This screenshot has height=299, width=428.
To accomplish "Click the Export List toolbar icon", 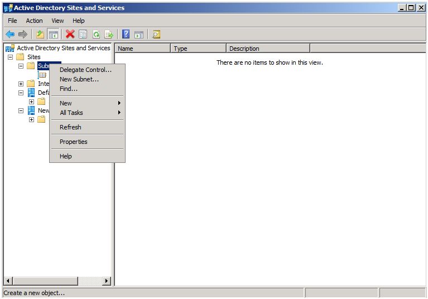I will (x=109, y=35).
